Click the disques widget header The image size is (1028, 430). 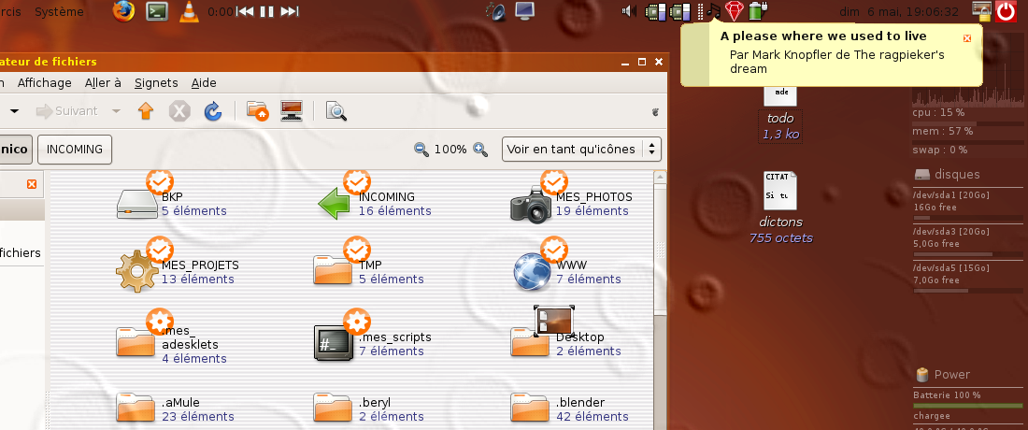click(x=948, y=175)
